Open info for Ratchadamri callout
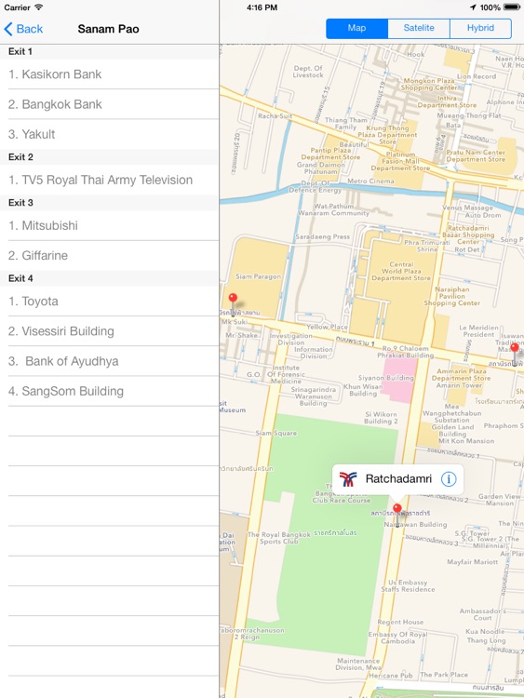 point(449,479)
